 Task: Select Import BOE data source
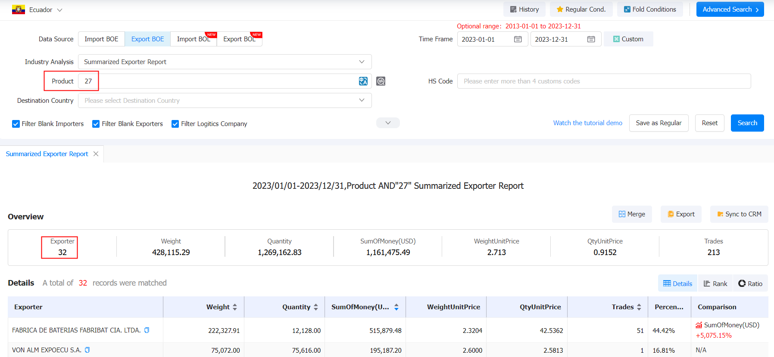[101, 39]
